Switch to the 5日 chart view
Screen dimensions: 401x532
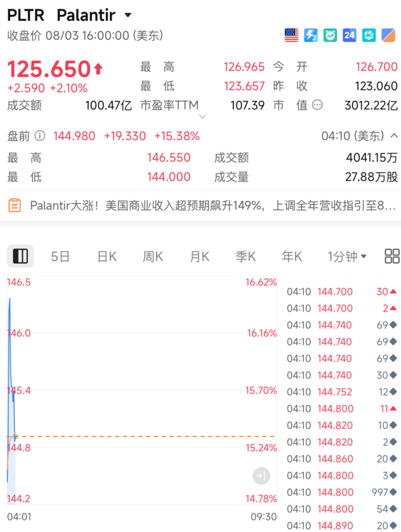click(x=61, y=256)
